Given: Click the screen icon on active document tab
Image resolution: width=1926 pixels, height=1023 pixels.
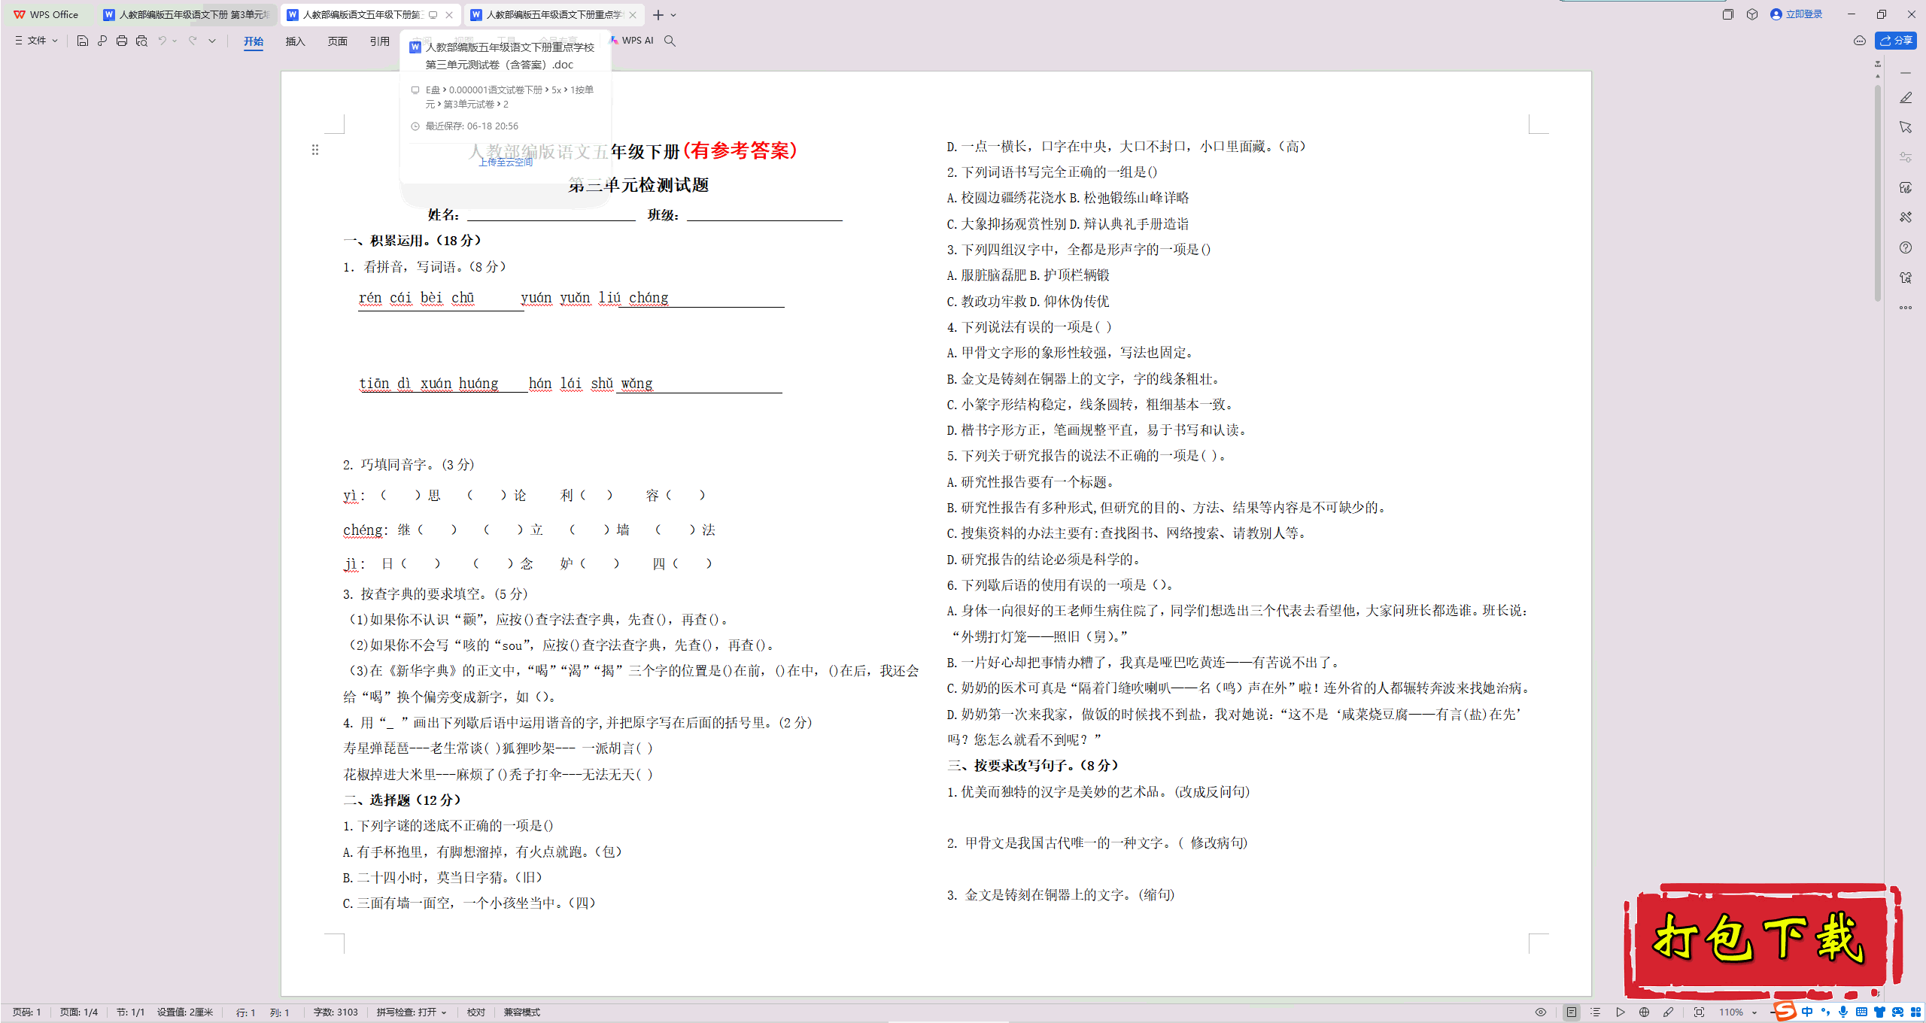Looking at the screenshot, I should pyautogui.click(x=433, y=15).
